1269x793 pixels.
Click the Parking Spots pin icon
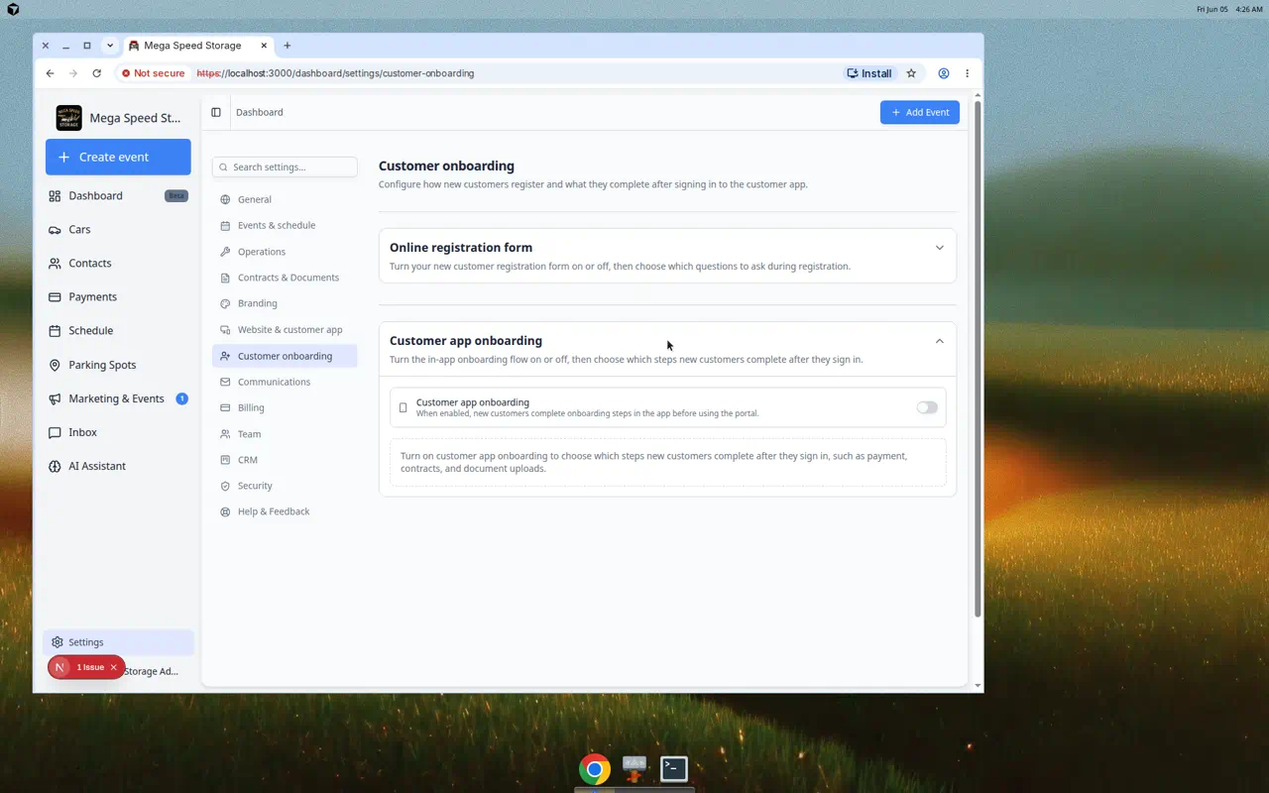[55, 365]
